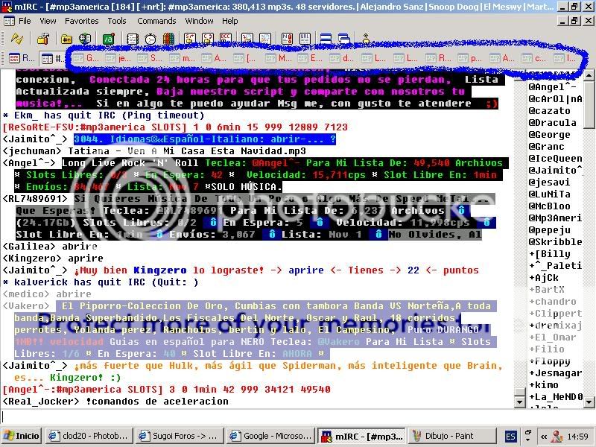
Task: Open the Received Files toolbar icon
Action: (247, 39)
